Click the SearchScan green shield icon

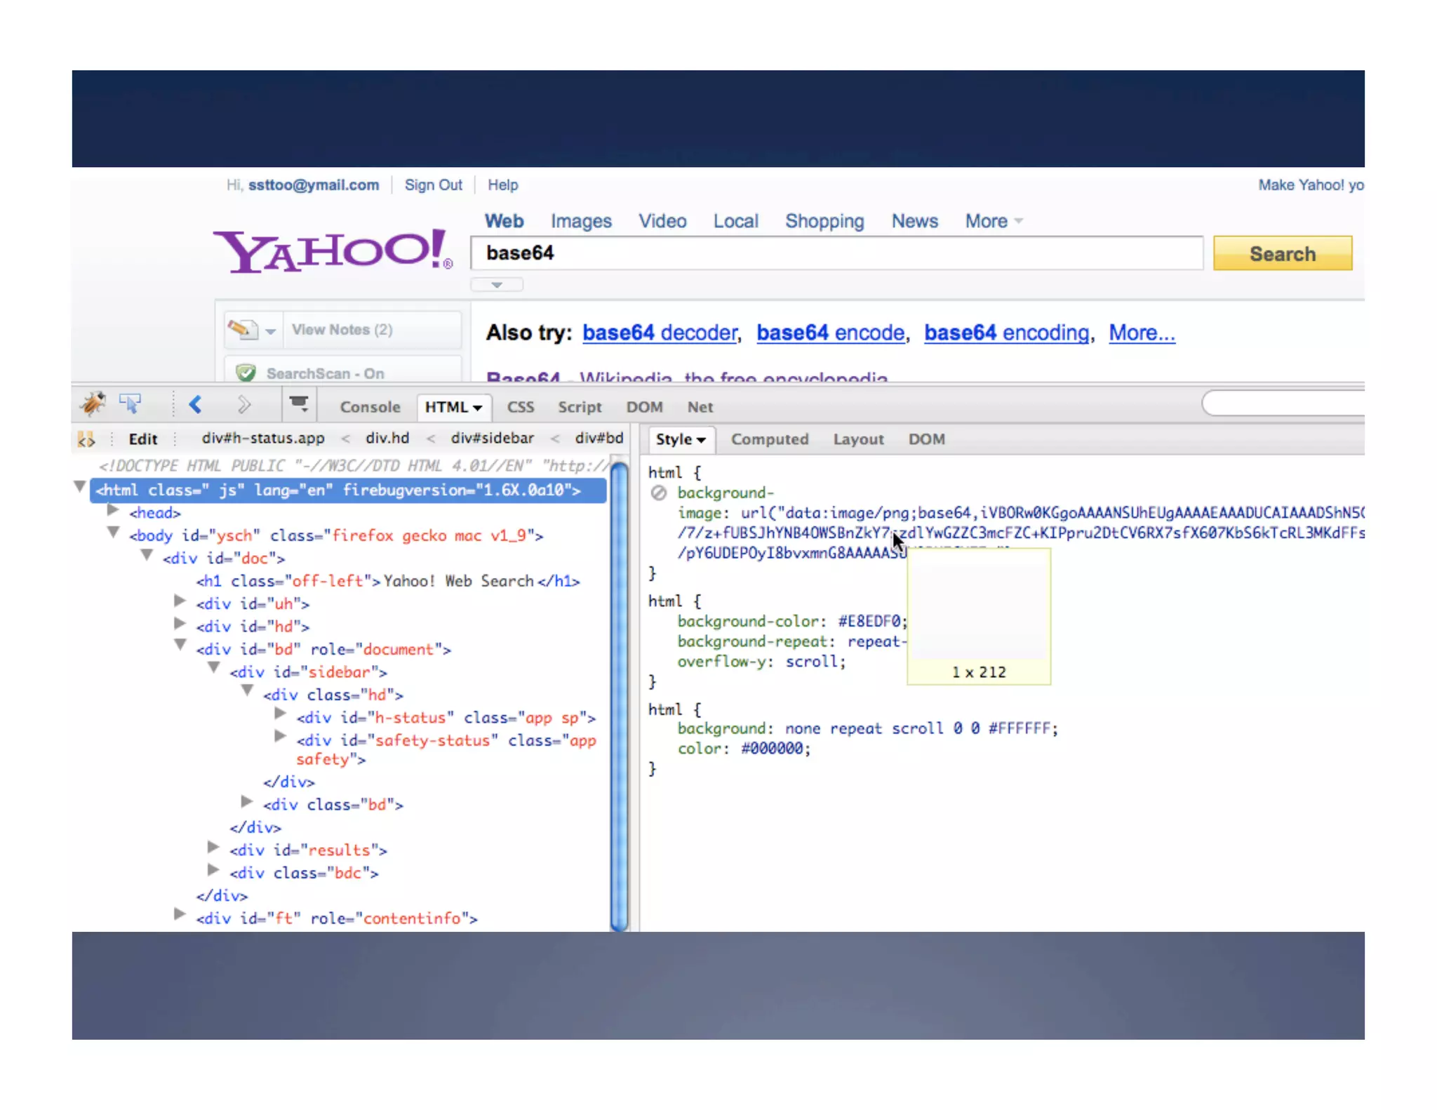click(246, 373)
